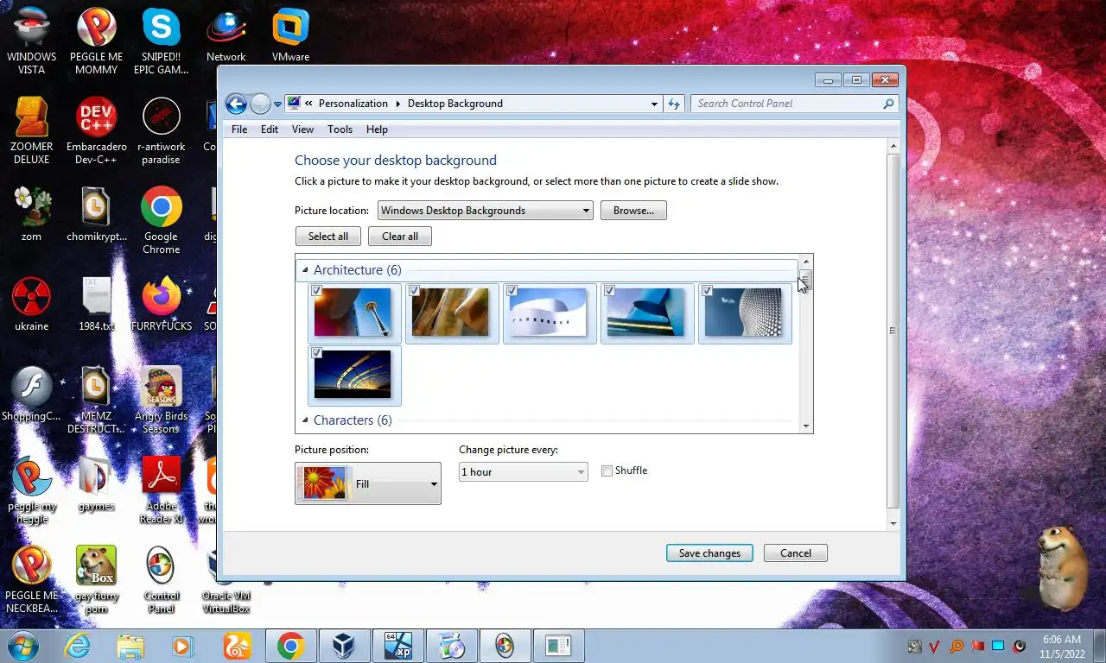Select the MEMZ DESTRUCT... desktop icon
Image resolution: width=1106 pixels, height=663 pixels.
[x=96, y=399]
